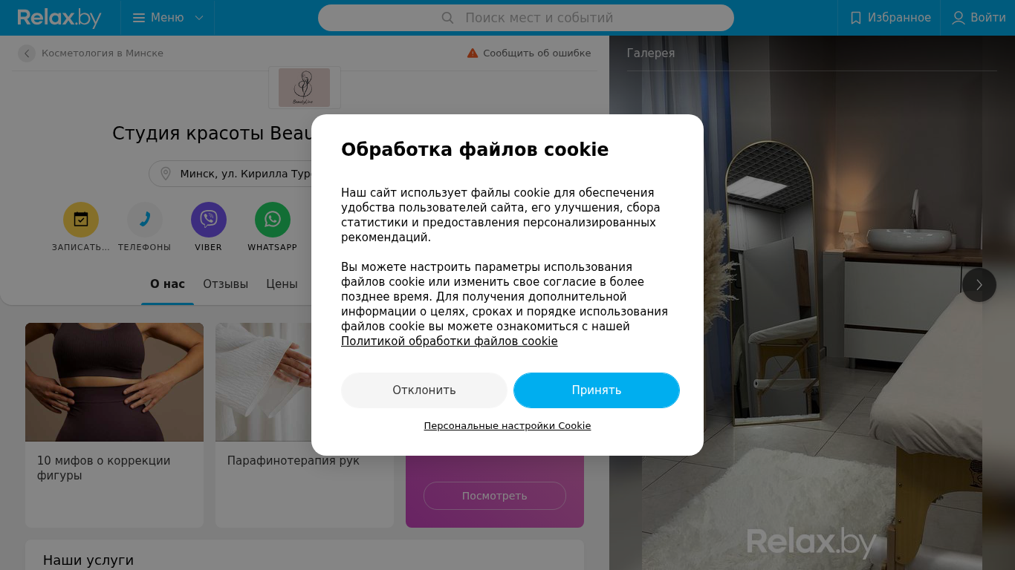1015x570 pixels.
Task: Click the Relax.by logo
Action: (59, 18)
